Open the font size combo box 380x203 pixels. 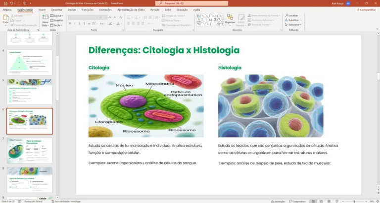point(103,17)
